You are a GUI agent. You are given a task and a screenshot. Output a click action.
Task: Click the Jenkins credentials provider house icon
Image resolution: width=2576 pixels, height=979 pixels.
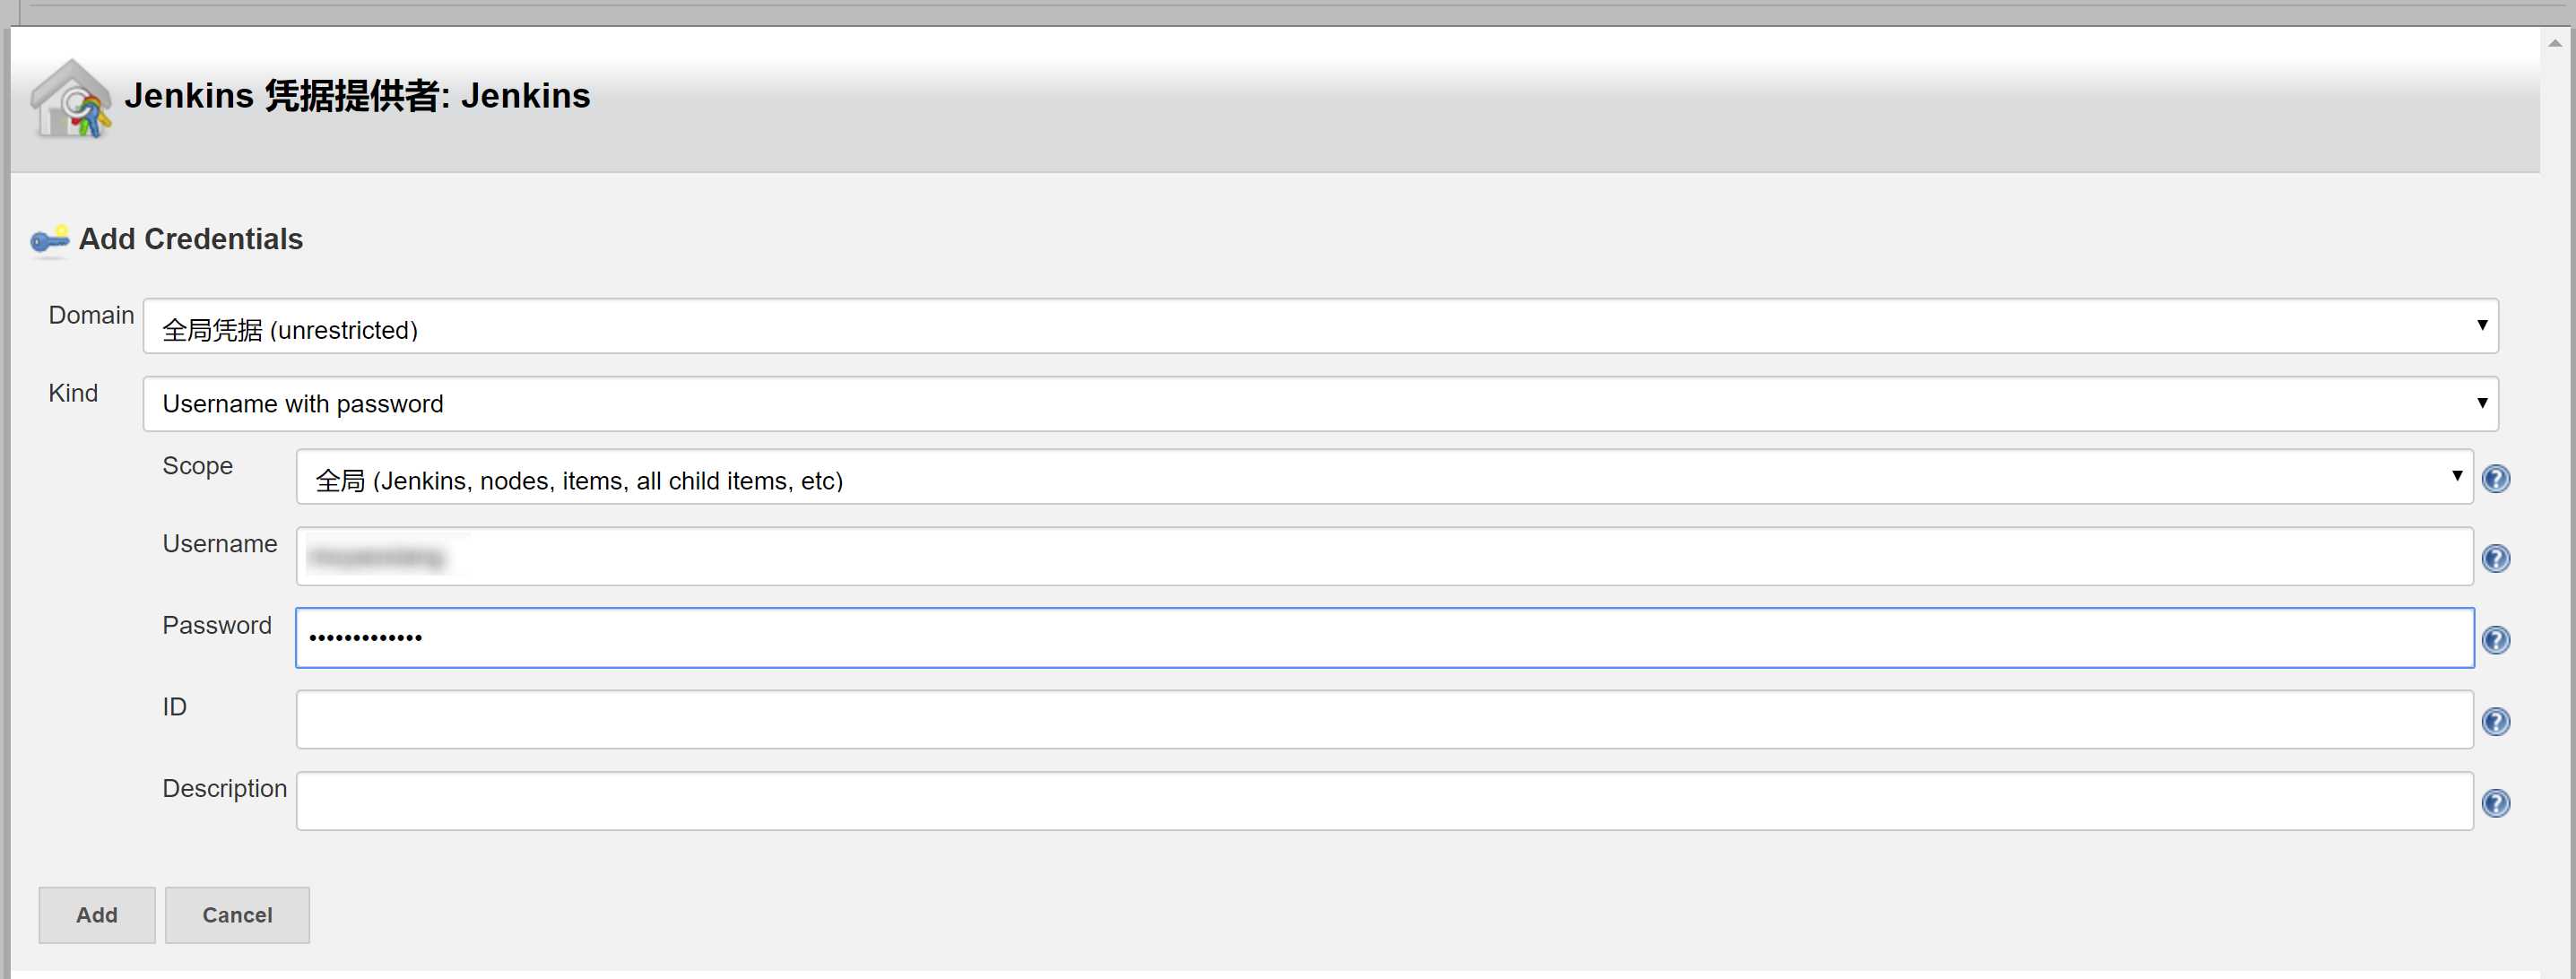click(71, 98)
